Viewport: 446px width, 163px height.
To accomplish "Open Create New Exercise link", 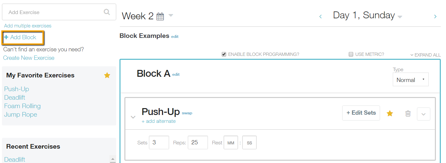I will click(x=29, y=58).
